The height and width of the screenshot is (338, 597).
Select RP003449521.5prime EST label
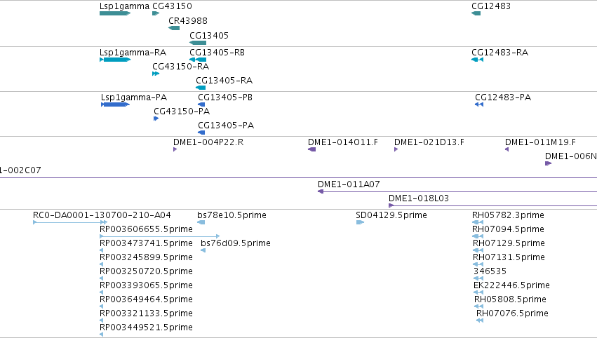[x=146, y=327]
